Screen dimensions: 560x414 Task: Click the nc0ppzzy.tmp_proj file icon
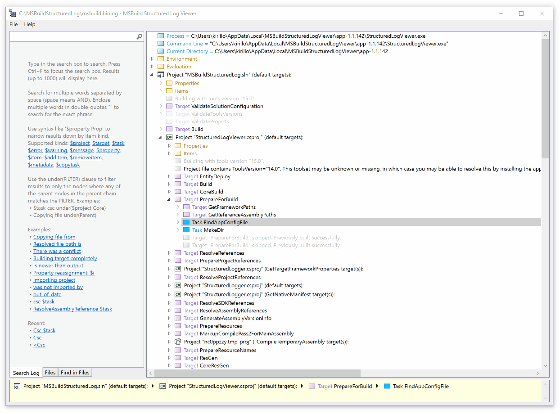[178, 342]
